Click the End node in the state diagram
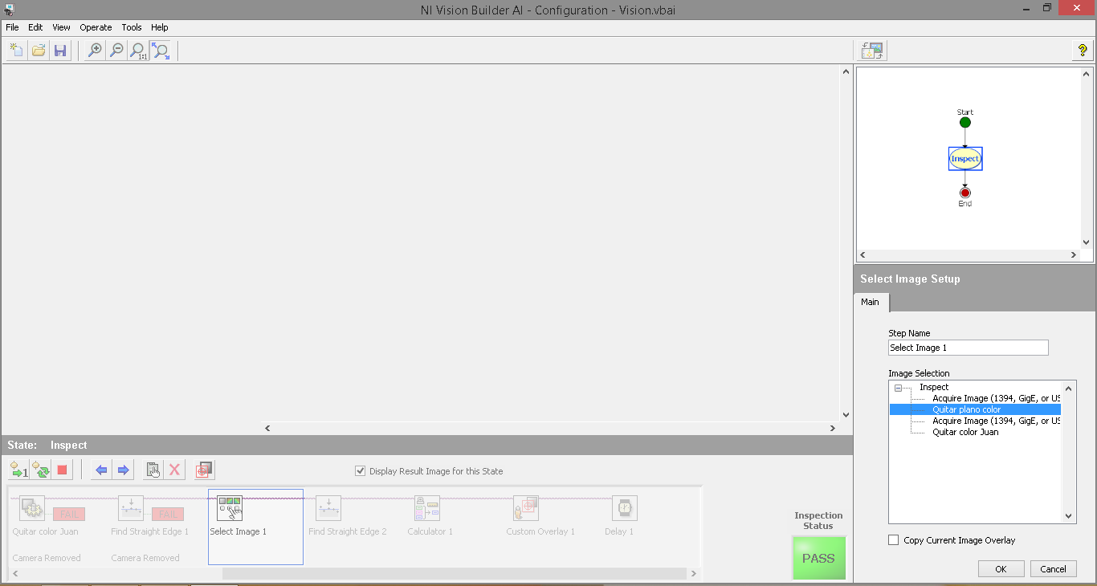1097x586 pixels. point(965,193)
